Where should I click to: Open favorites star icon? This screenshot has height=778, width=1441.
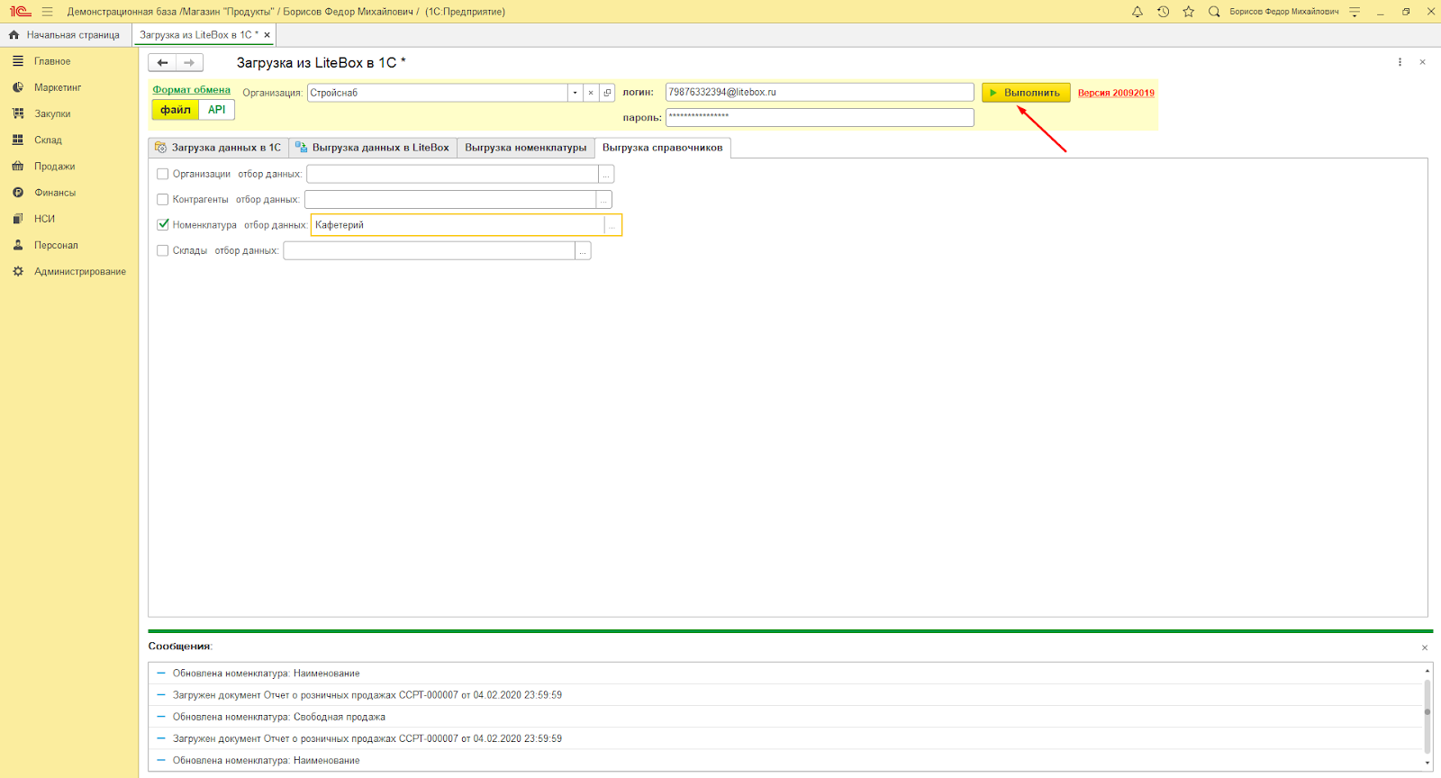1189,12
